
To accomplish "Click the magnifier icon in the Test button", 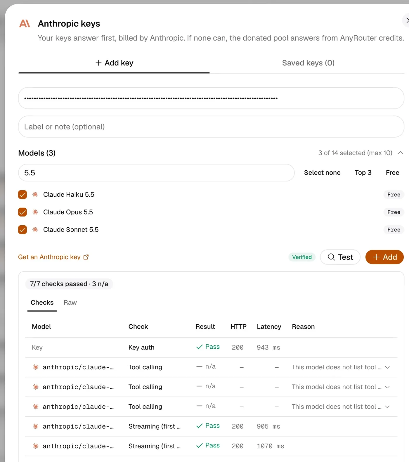I will pos(331,257).
